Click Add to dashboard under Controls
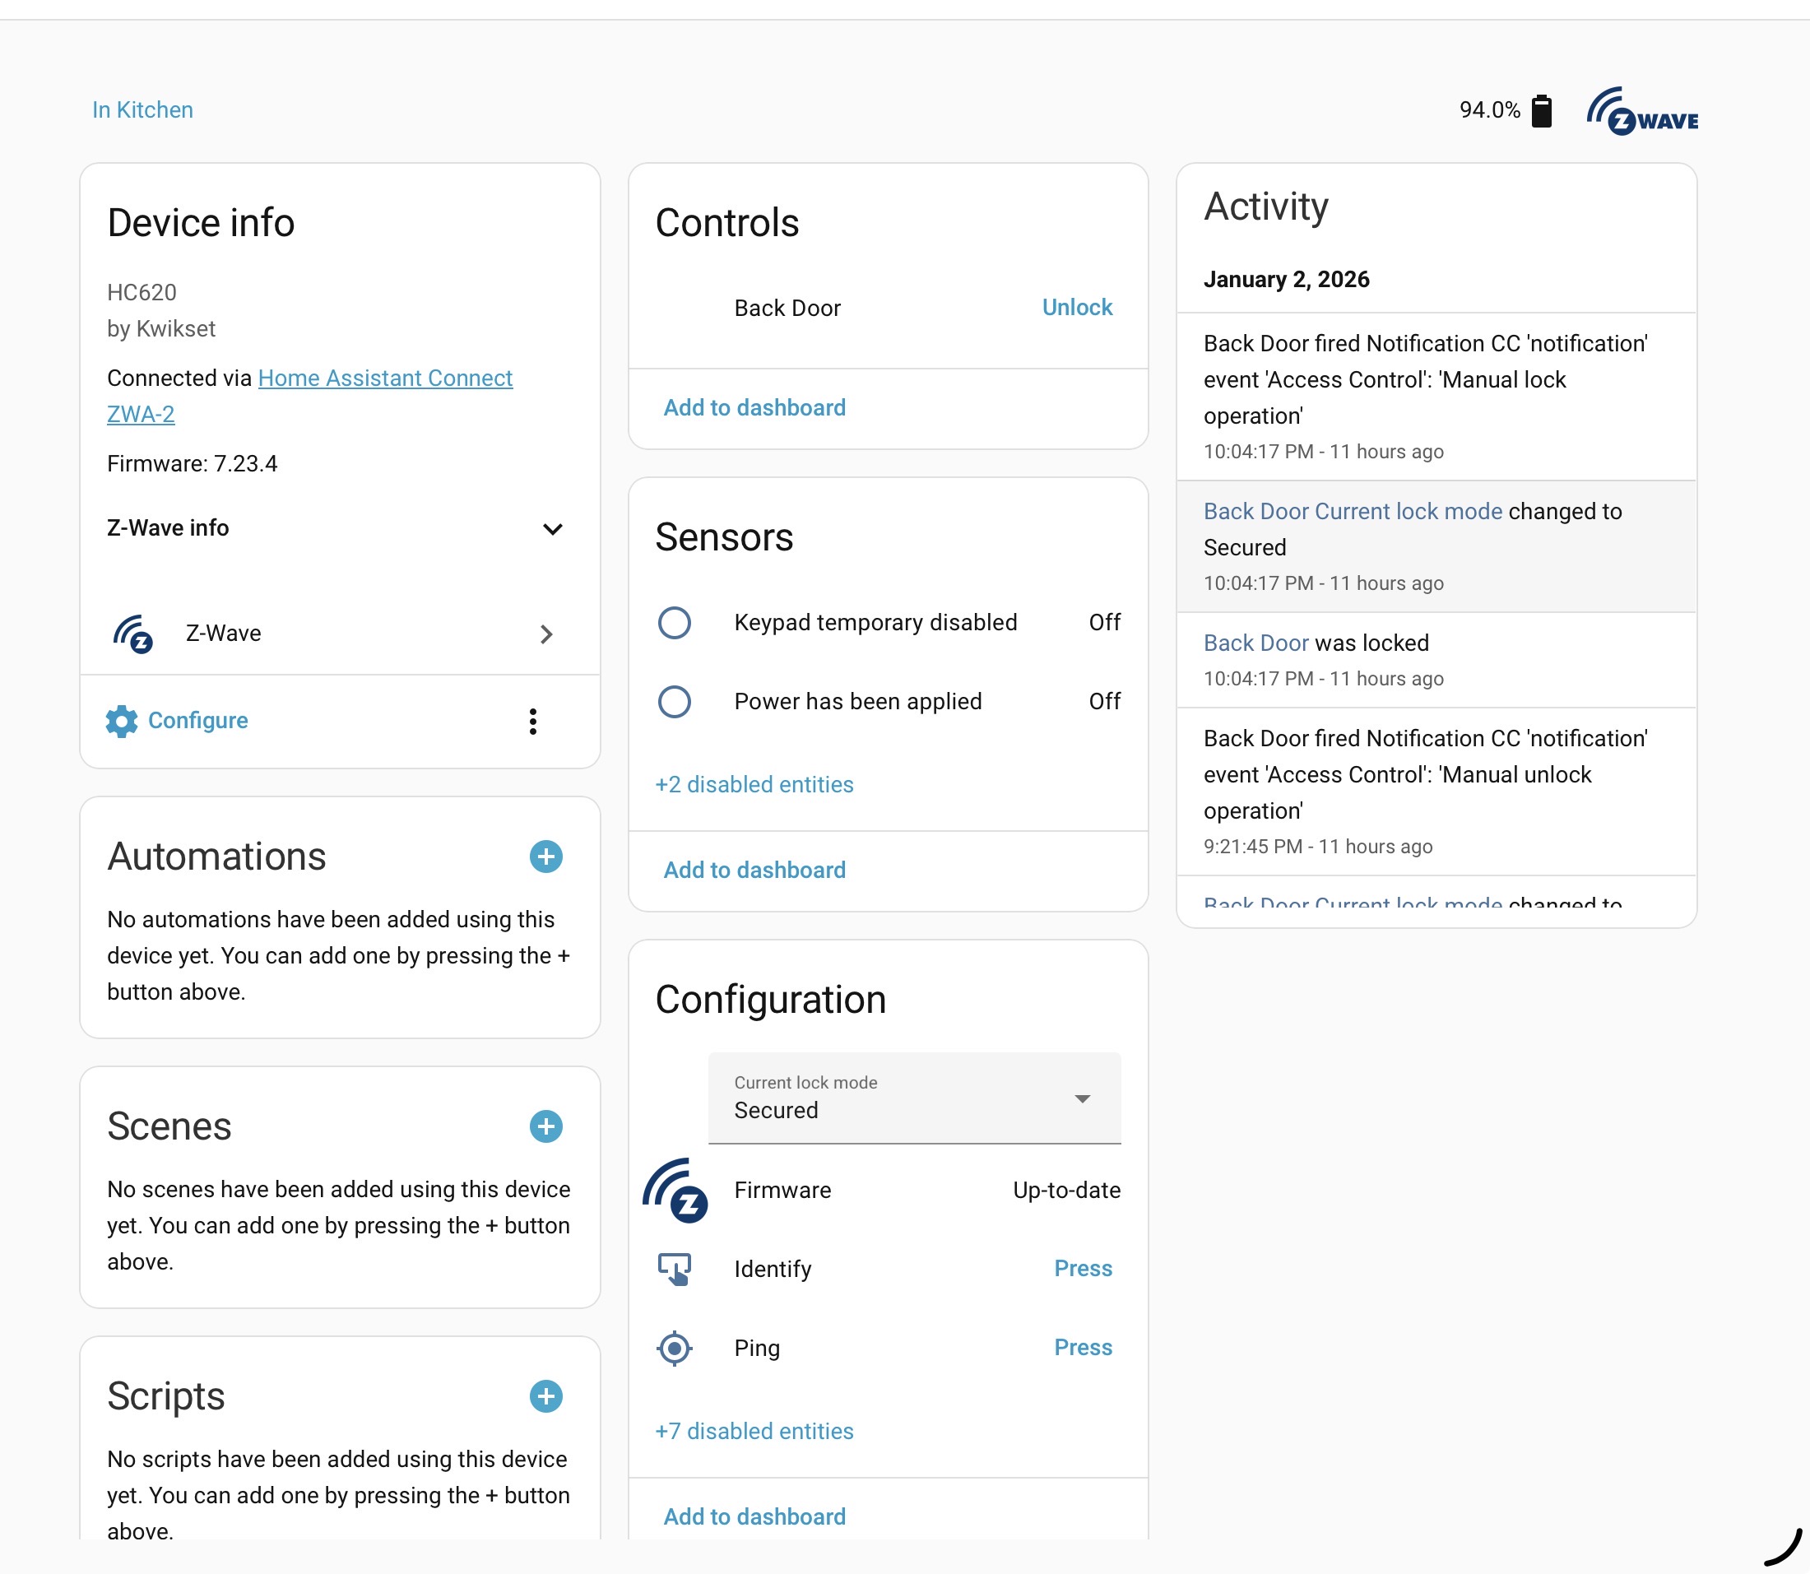The image size is (1810, 1574). (x=754, y=407)
